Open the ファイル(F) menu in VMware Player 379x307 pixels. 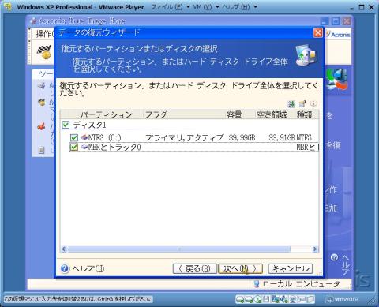point(167,7)
